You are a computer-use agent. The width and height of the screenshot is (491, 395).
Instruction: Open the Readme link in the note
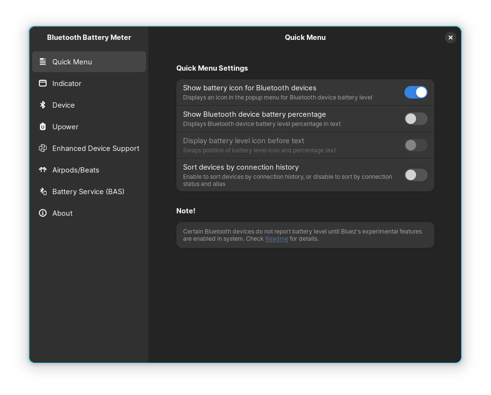tap(277, 239)
